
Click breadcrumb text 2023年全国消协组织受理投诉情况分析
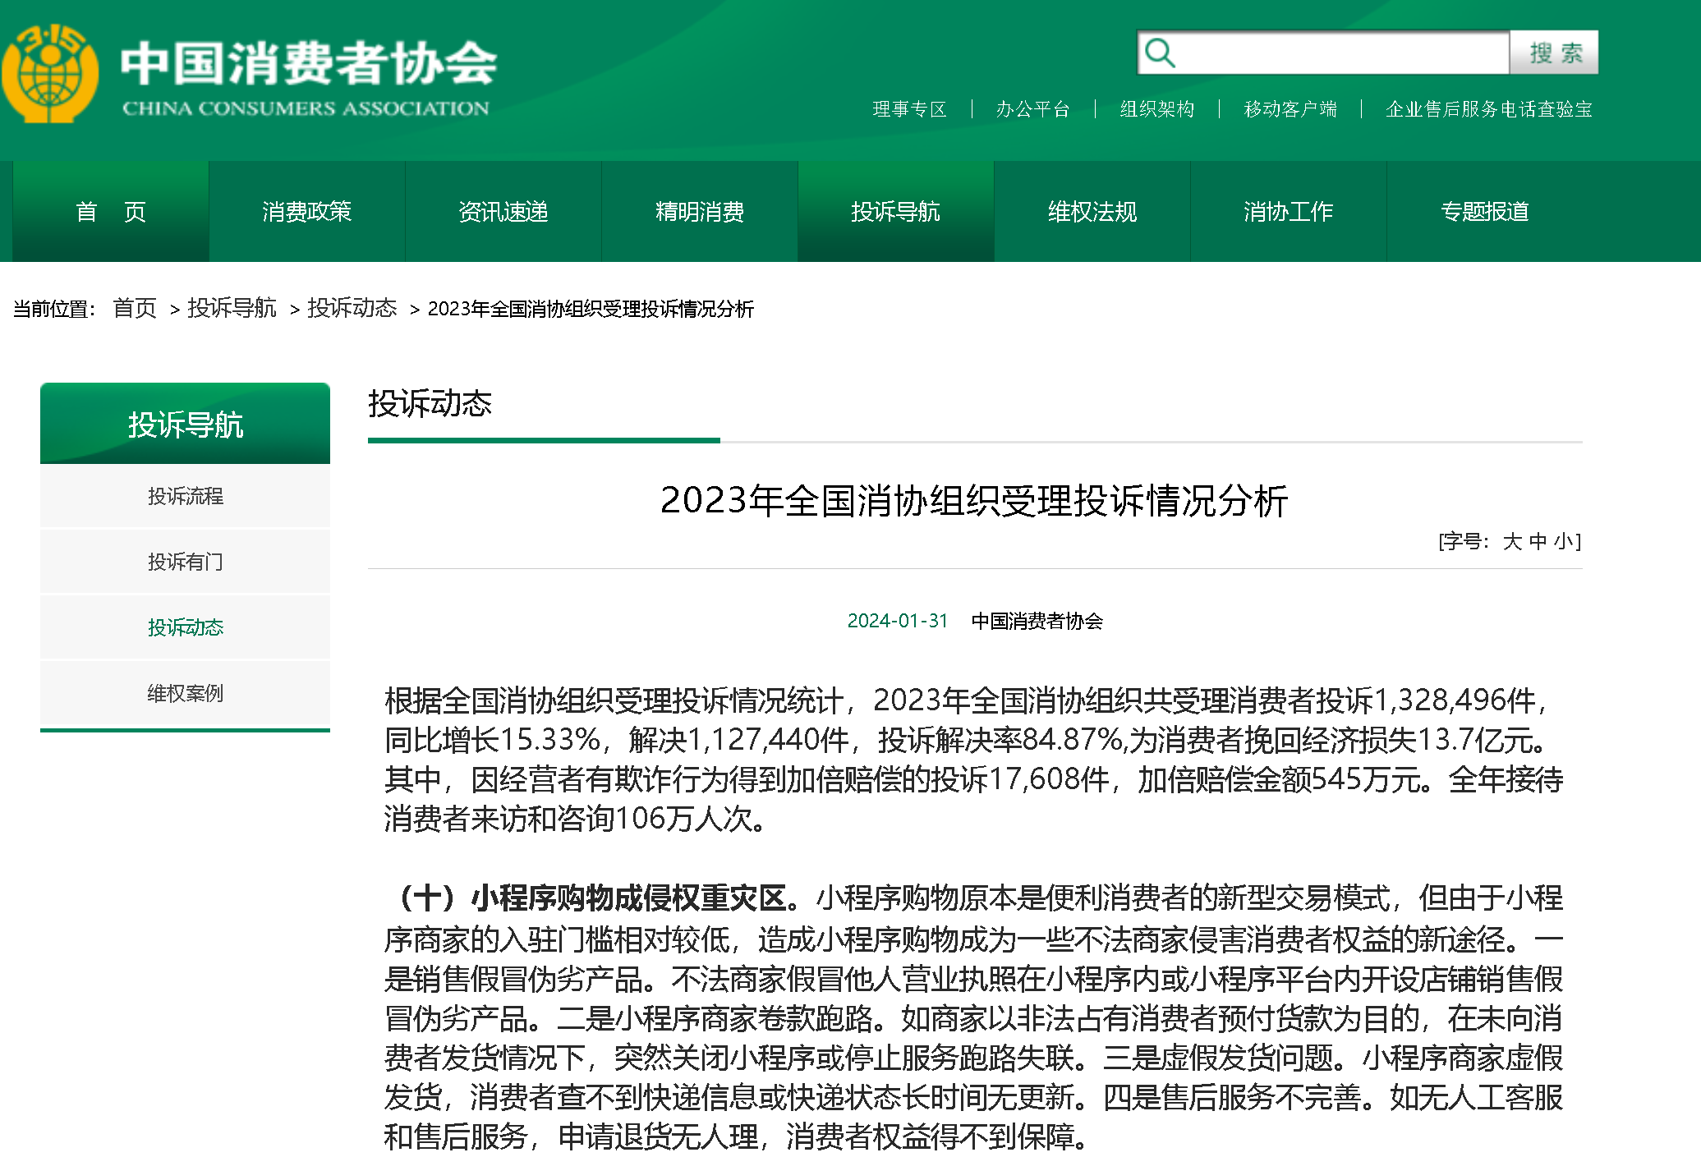pos(591,309)
